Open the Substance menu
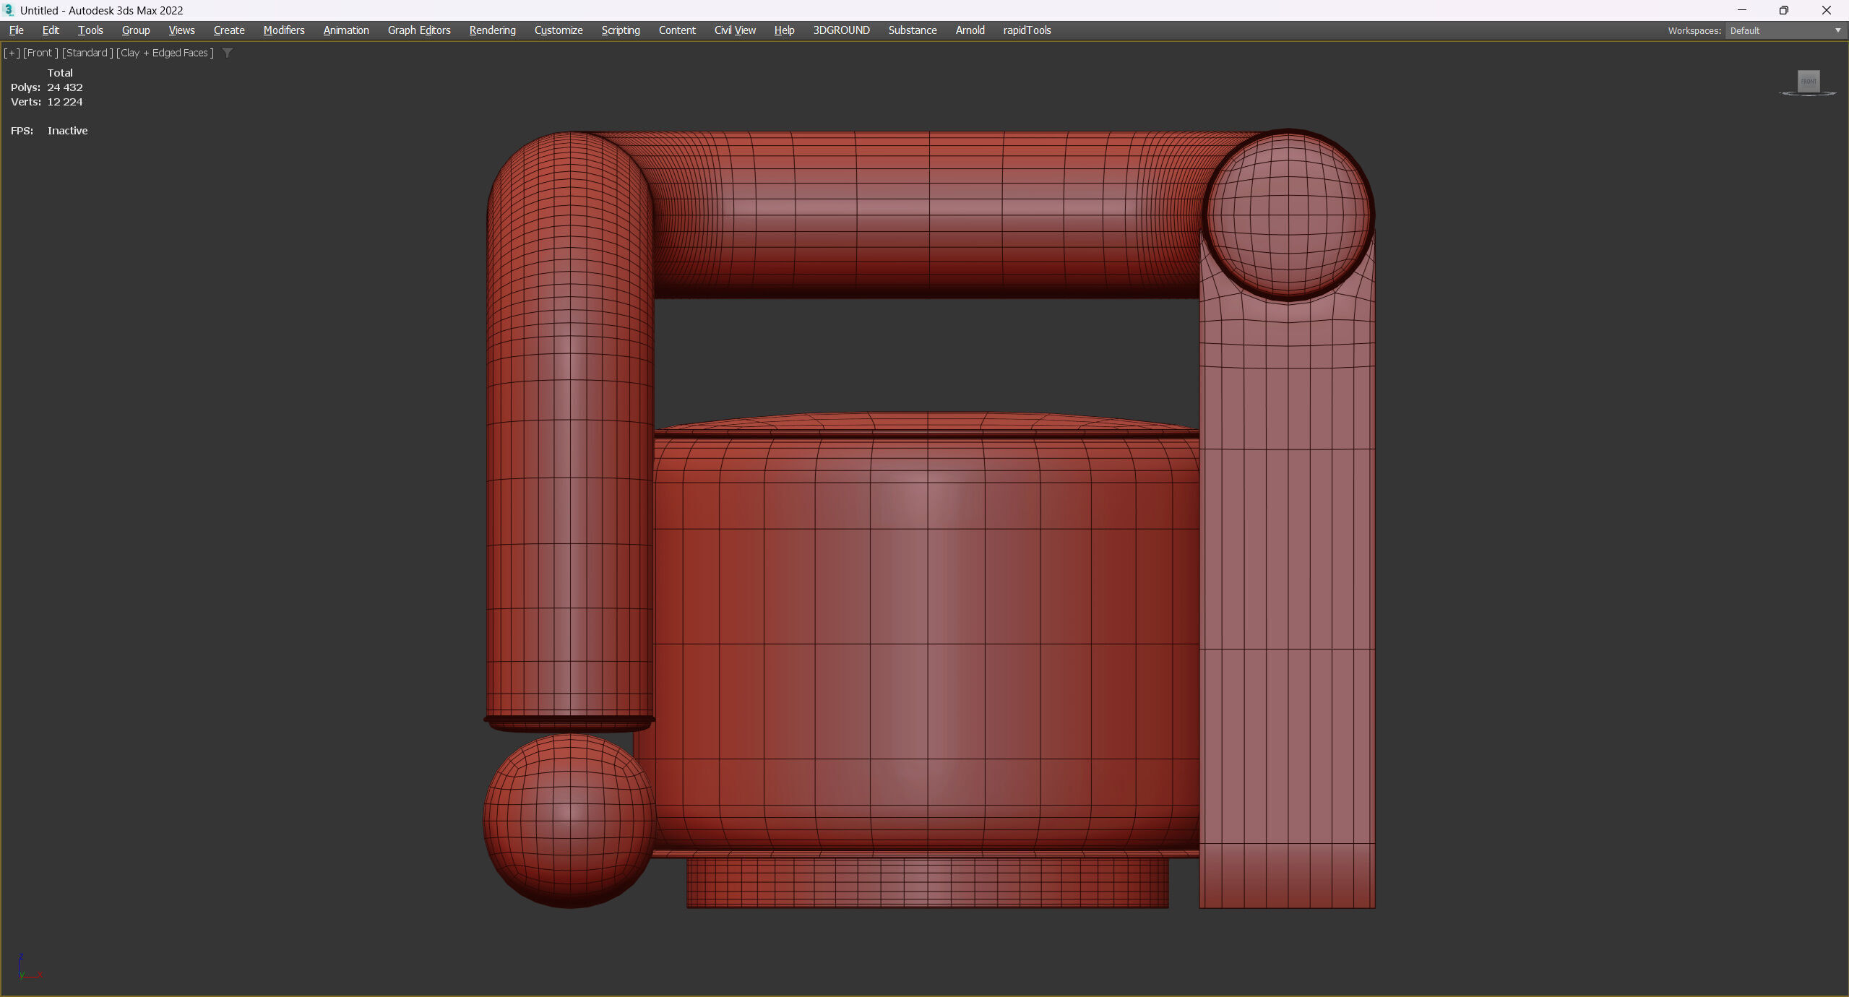The height and width of the screenshot is (997, 1849). click(912, 30)
